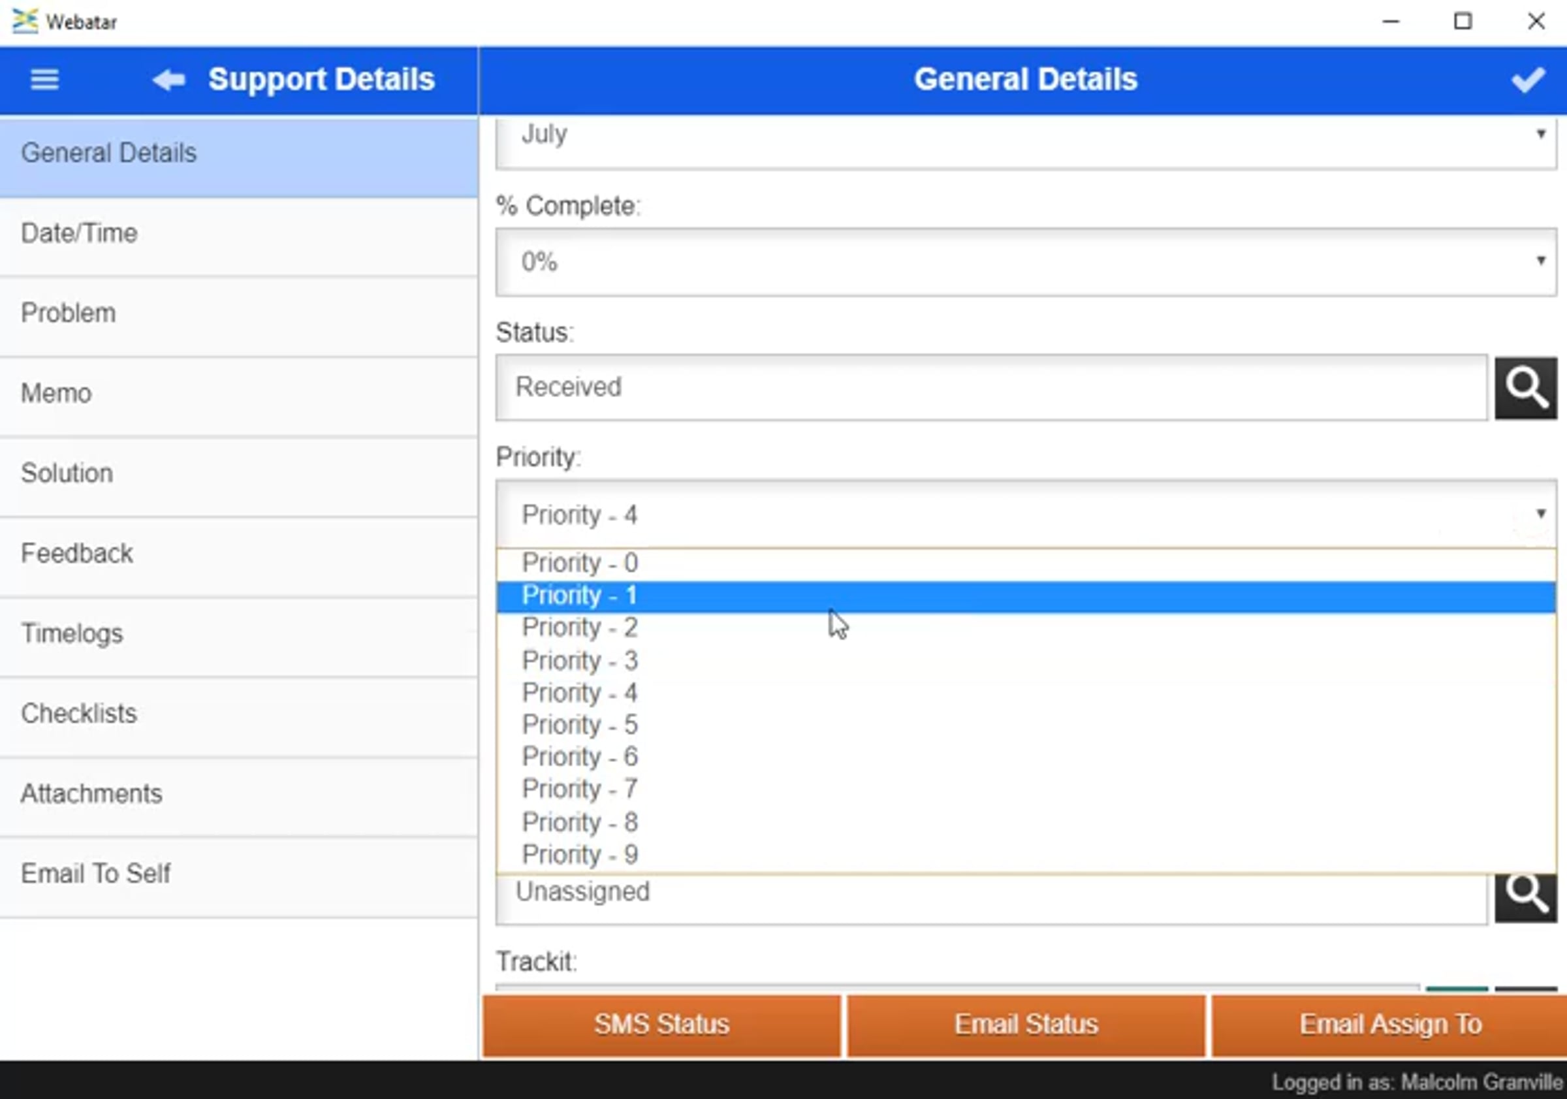Minimize the Webatar window

pos(1391,22)
